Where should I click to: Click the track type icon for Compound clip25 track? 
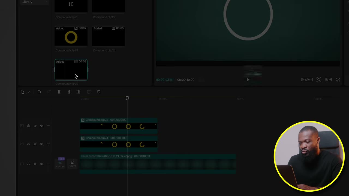pos(22,126)
